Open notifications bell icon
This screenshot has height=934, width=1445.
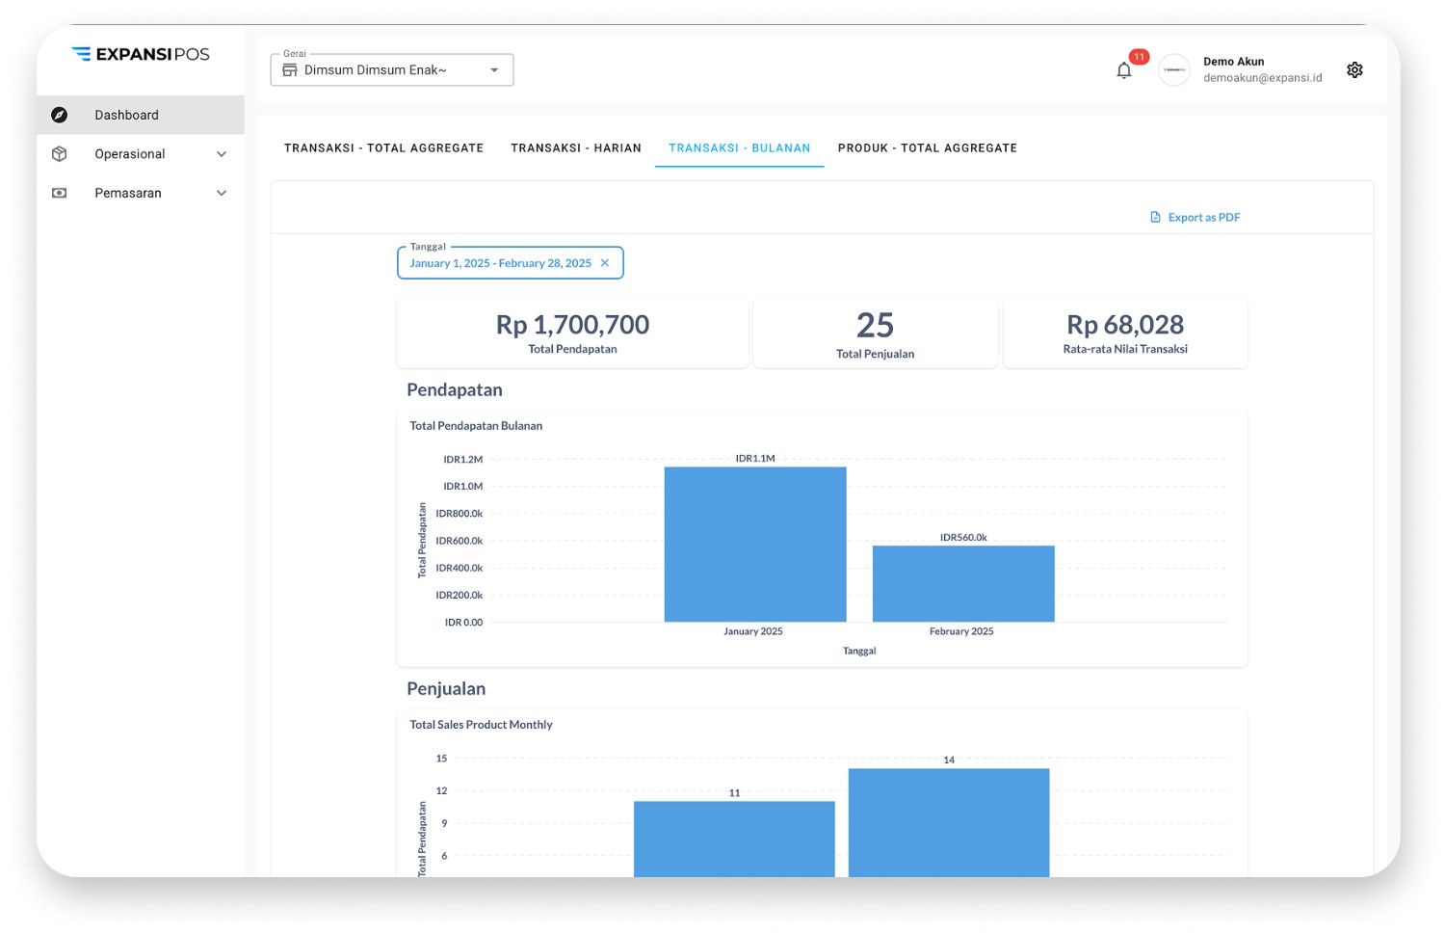click(1123, 70)
